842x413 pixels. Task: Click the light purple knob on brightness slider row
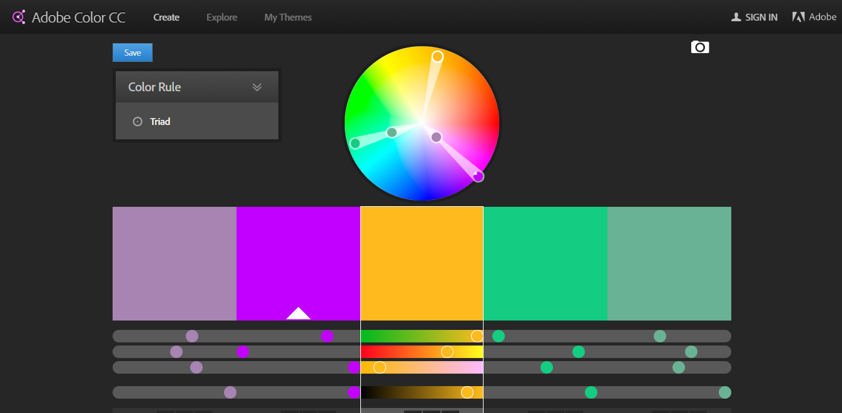[x=230, y=392]
